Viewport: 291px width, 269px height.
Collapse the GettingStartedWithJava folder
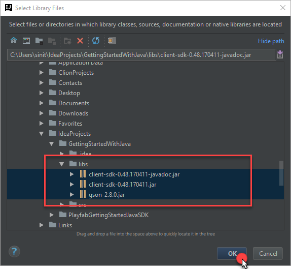click(x=52, y=144)
